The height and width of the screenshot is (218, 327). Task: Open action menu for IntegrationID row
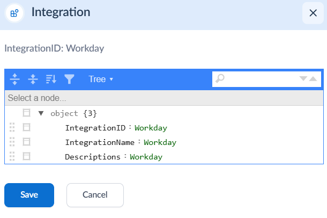point(26,127)
